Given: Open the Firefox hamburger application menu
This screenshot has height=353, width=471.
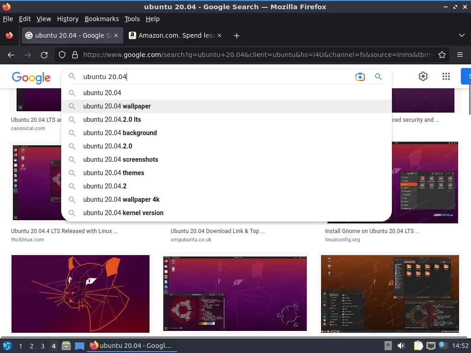Looking at the screenshot, I should (460, 55).
